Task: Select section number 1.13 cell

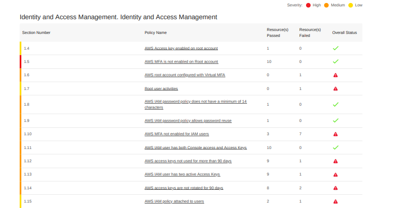Action: click(x=28, y=174)
